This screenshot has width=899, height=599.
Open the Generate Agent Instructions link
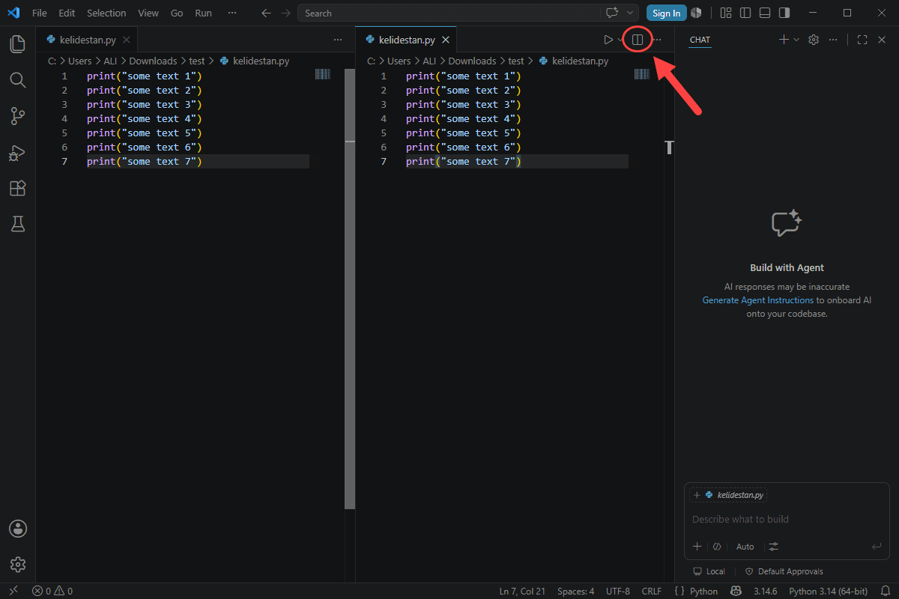(757, 300)
